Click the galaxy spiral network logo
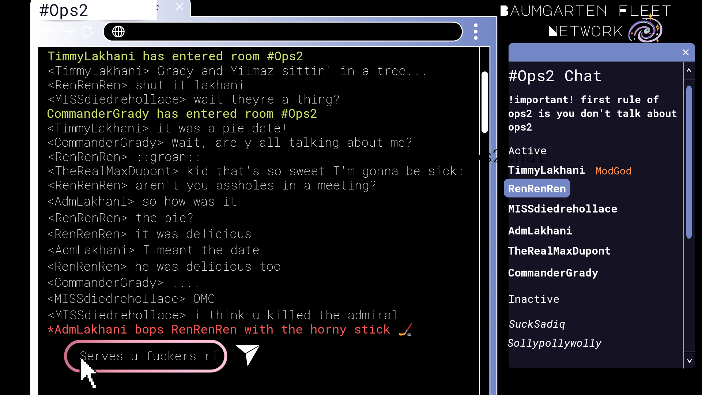 tap(645, 30)
